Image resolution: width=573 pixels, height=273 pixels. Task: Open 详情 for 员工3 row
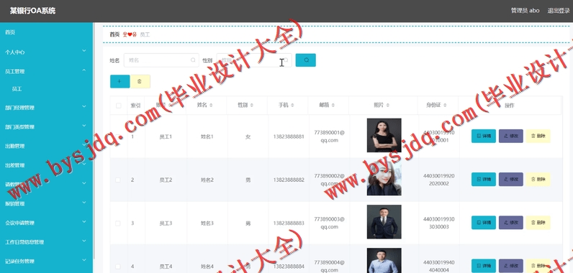click(484, 222)
